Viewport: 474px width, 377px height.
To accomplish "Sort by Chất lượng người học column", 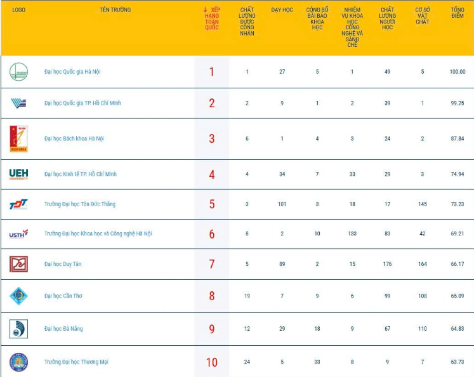I will tap(387, 18).
